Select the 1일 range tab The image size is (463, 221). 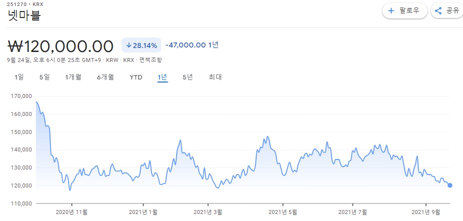click(19, 77)
